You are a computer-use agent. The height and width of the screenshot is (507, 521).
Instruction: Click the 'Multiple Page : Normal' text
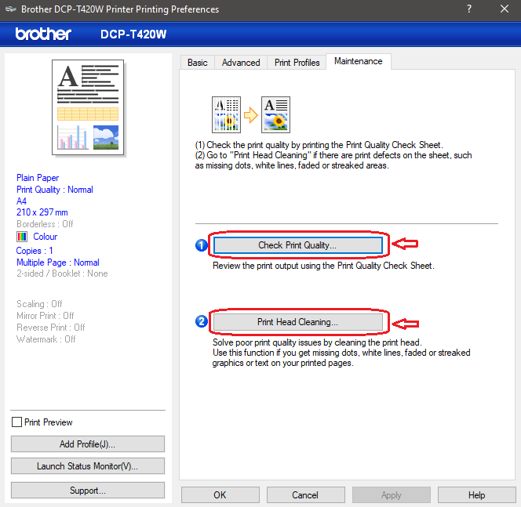click(58, 263)
